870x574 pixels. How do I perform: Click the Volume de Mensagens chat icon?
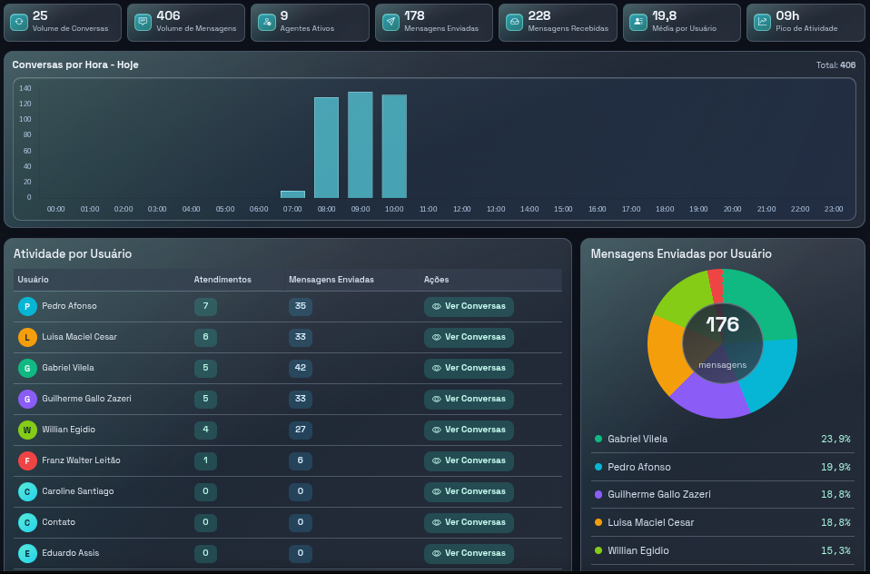(x=143, y=22)
